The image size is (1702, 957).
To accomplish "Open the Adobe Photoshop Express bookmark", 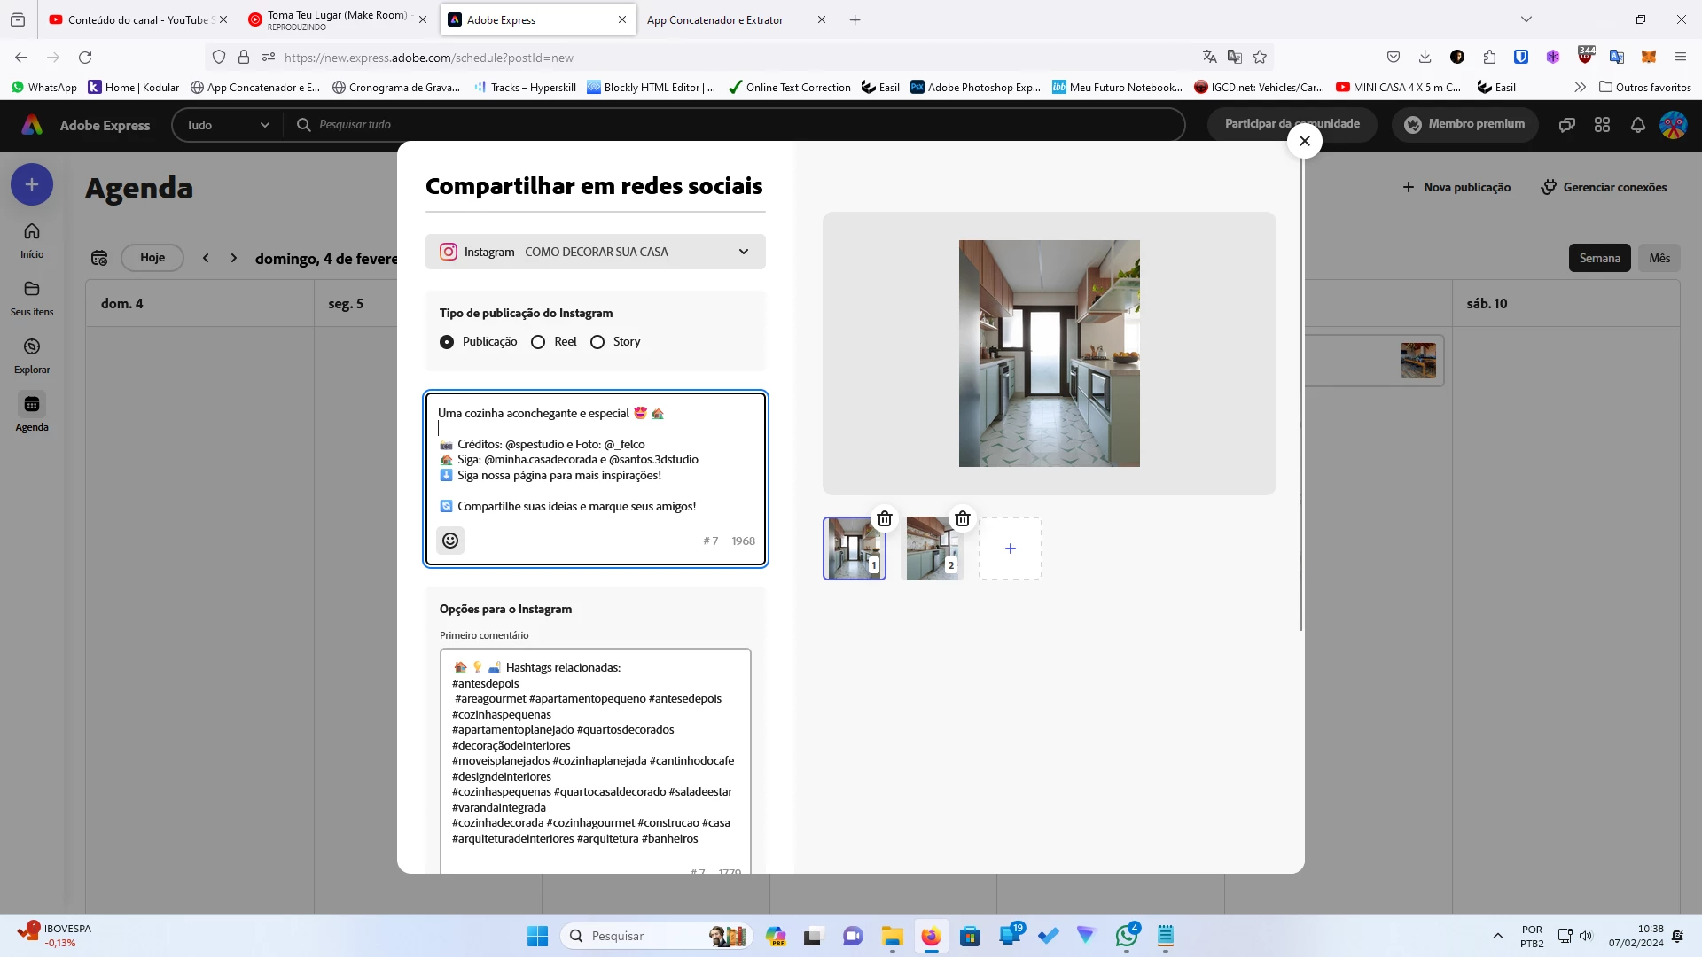I will coord(976,88).
